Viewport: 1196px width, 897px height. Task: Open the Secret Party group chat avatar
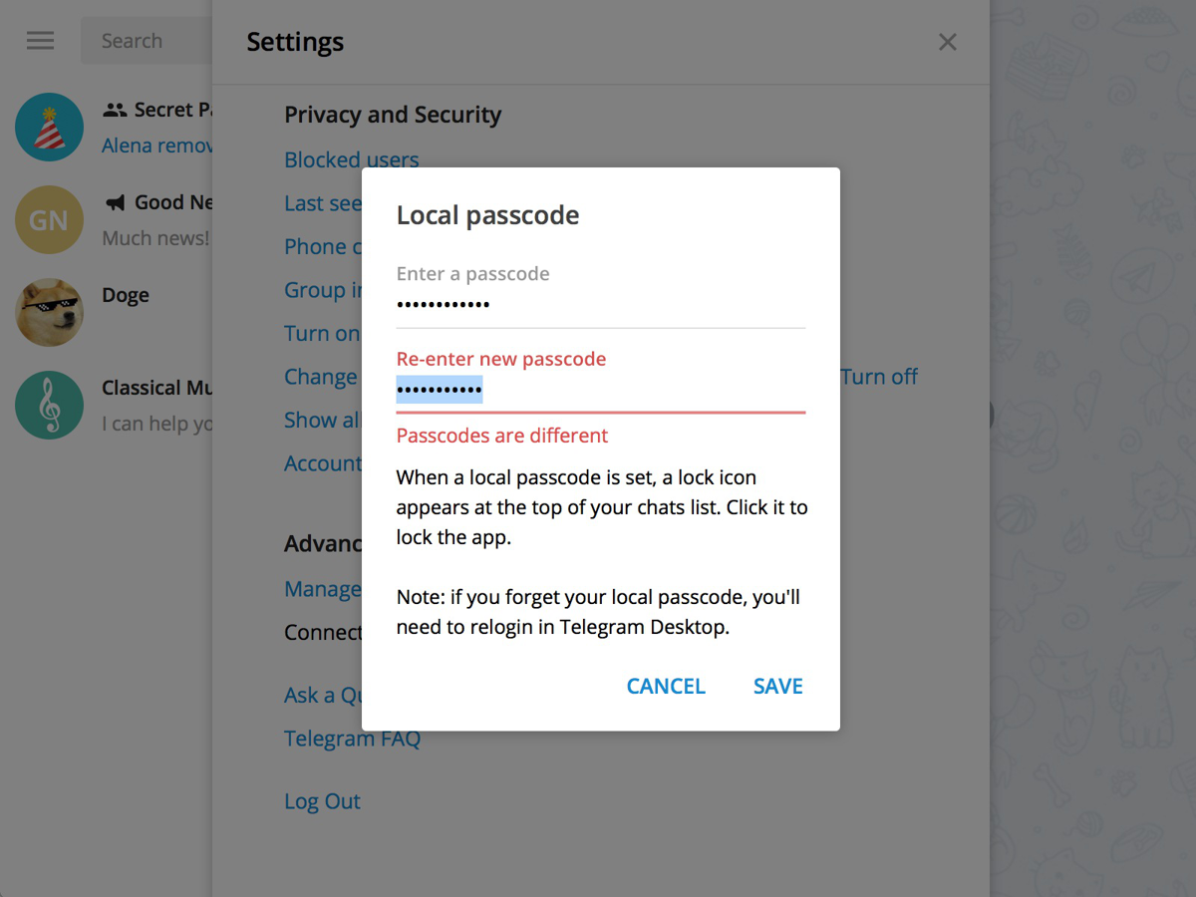click(x=50, y=128)
